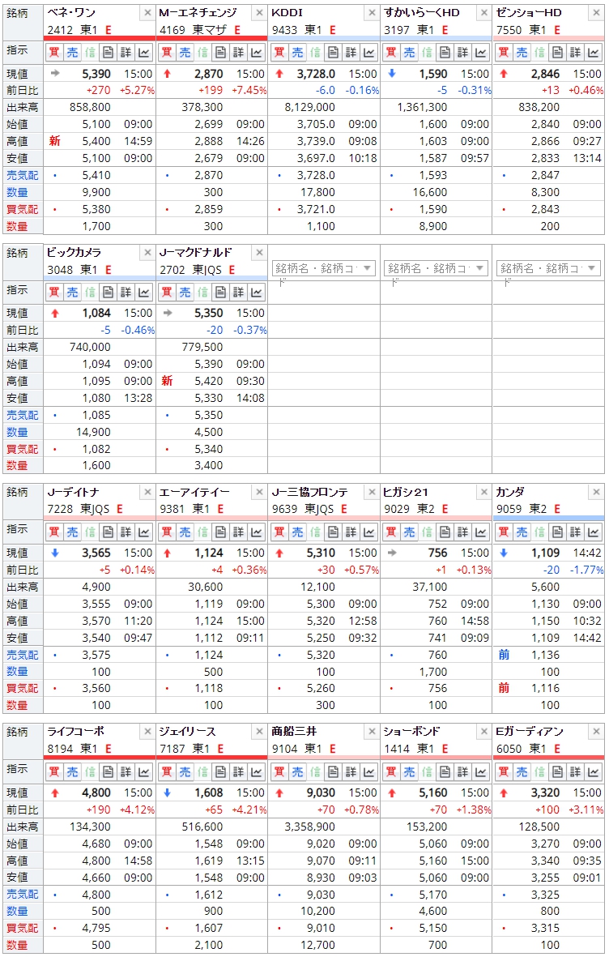Open the chart icon for ビックカメラ
Screen dimensions: 609x957
coord(144,293)
